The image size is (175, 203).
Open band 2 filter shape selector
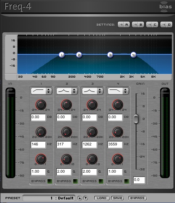click(67, 91)
